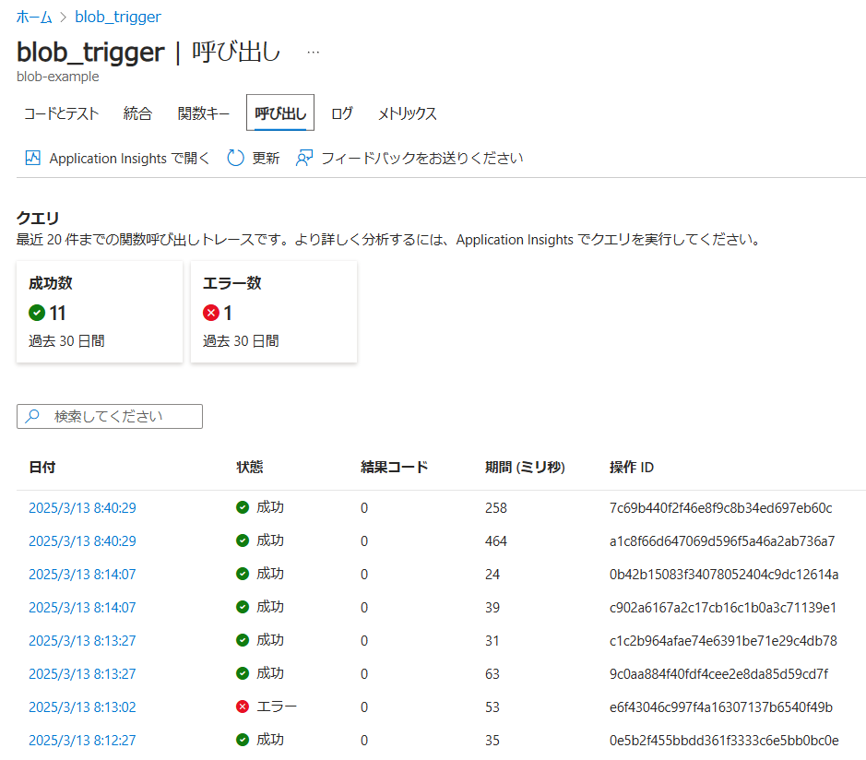Screen dimensions: 866x760
Task: Open invocation with 31 ms duration
Action: pyautogui.click(x=82, y=640)
